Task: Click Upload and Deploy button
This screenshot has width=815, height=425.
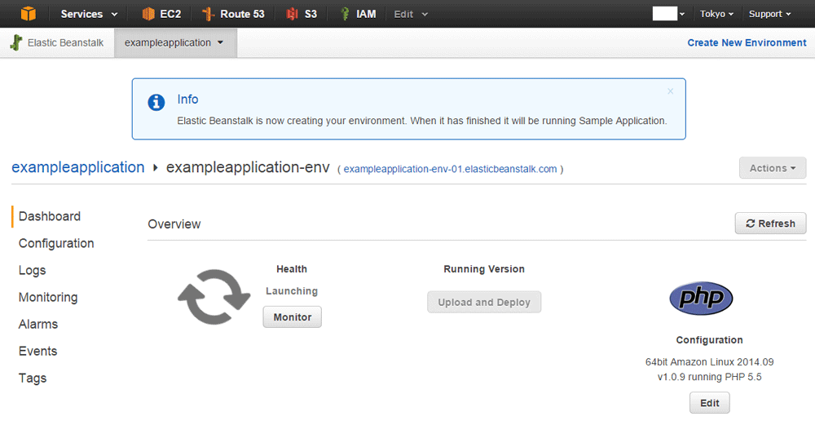Action: 484,303
